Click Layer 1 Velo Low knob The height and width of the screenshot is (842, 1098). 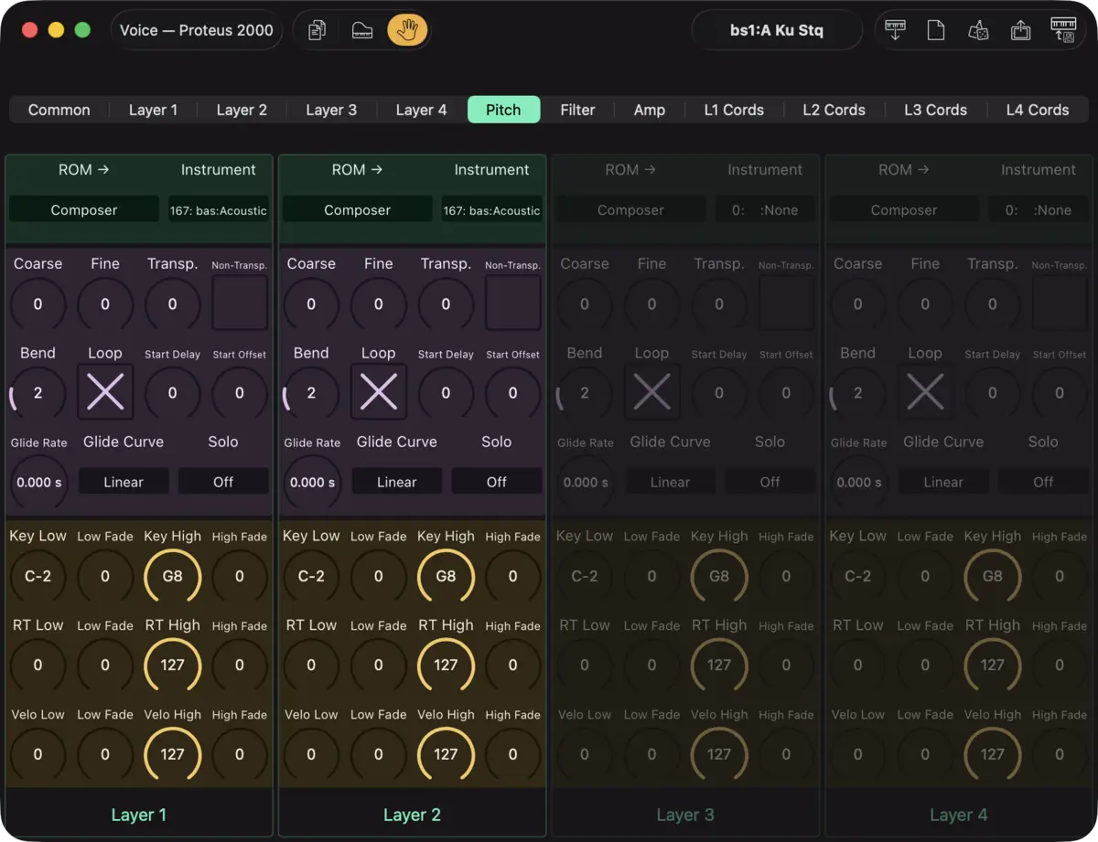click(x=38, y=754)
